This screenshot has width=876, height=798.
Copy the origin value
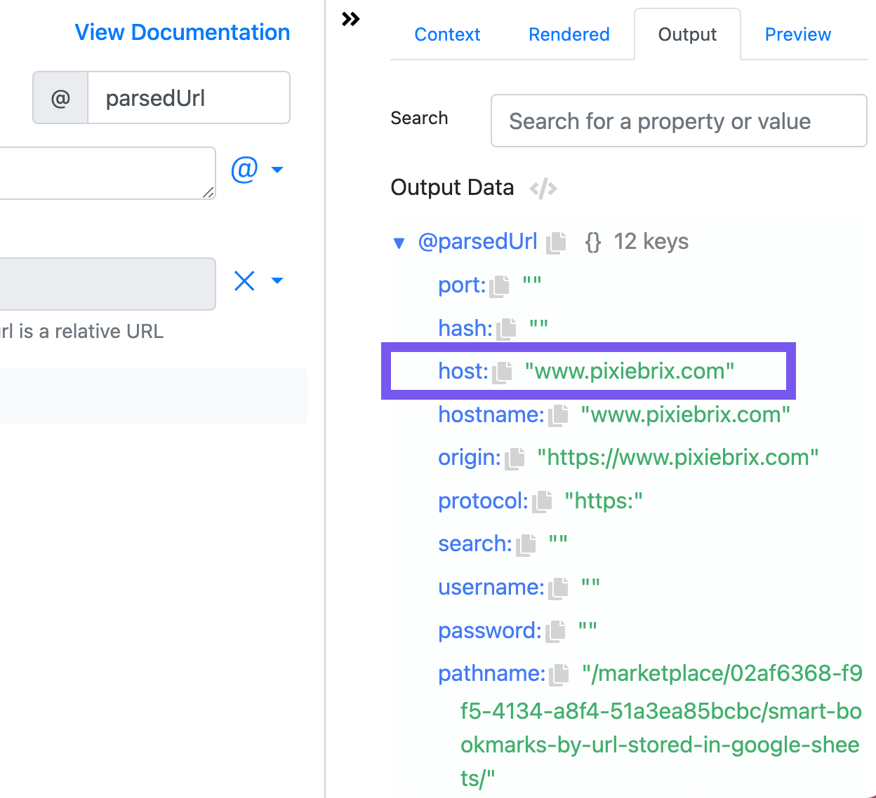515,459
